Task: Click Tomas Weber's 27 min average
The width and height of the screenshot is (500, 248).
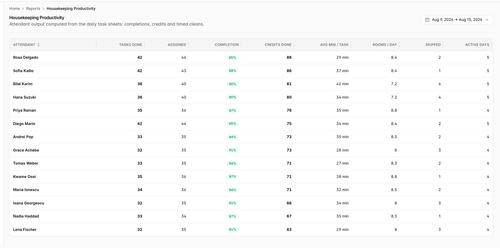Action: pyautogui.click(x=342, y=163)
